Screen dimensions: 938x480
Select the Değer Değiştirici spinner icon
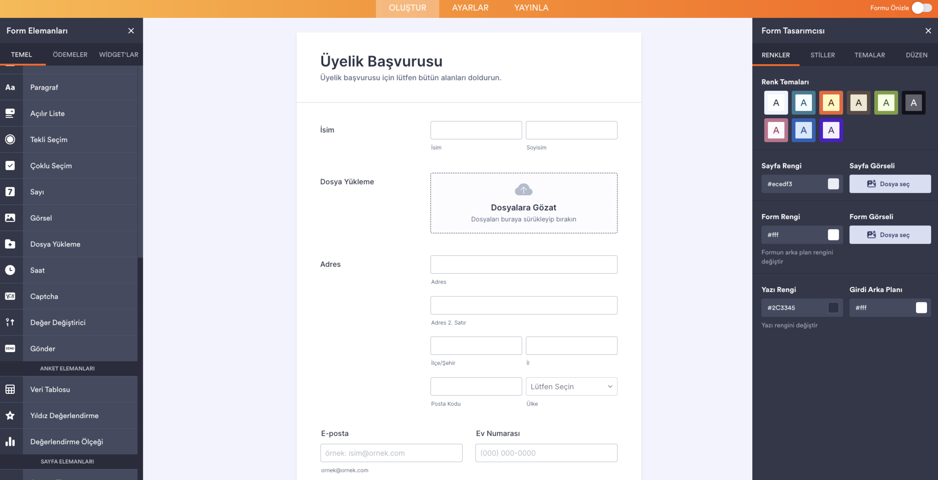pyautogui.click(x=10, y=322)
